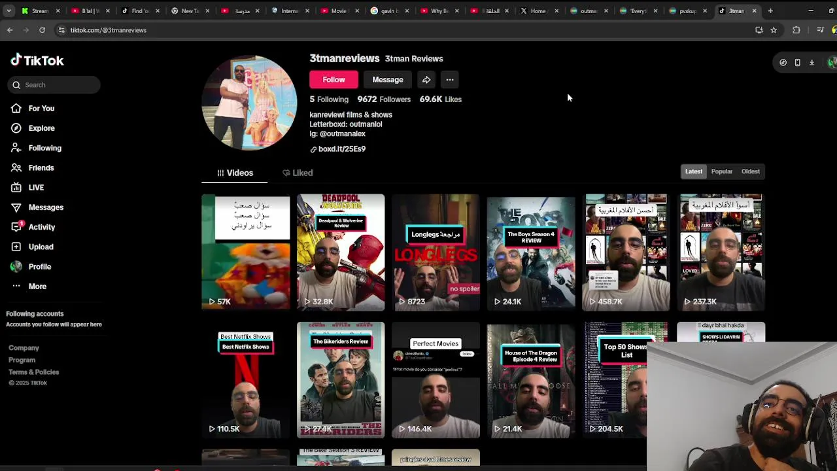Viewport: 837px width, 471px height.
Task: Enlarge the profile avatar picture
Action: (x=249, y=103)
